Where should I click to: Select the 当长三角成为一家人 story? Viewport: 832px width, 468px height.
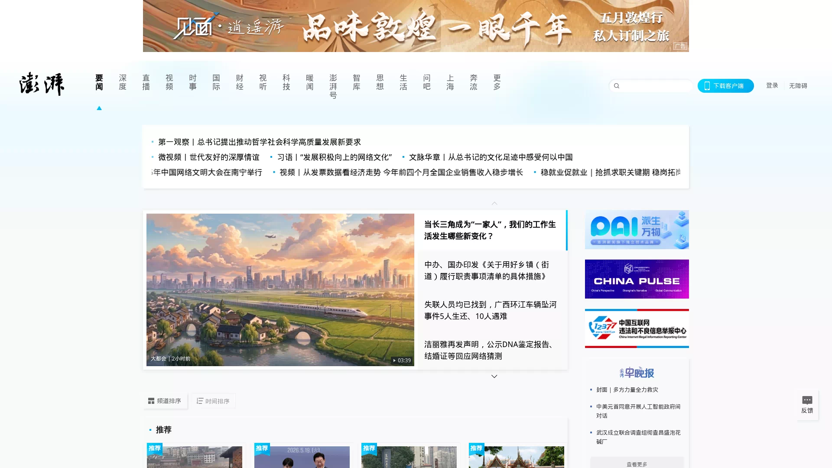click(x=490, y=230)
